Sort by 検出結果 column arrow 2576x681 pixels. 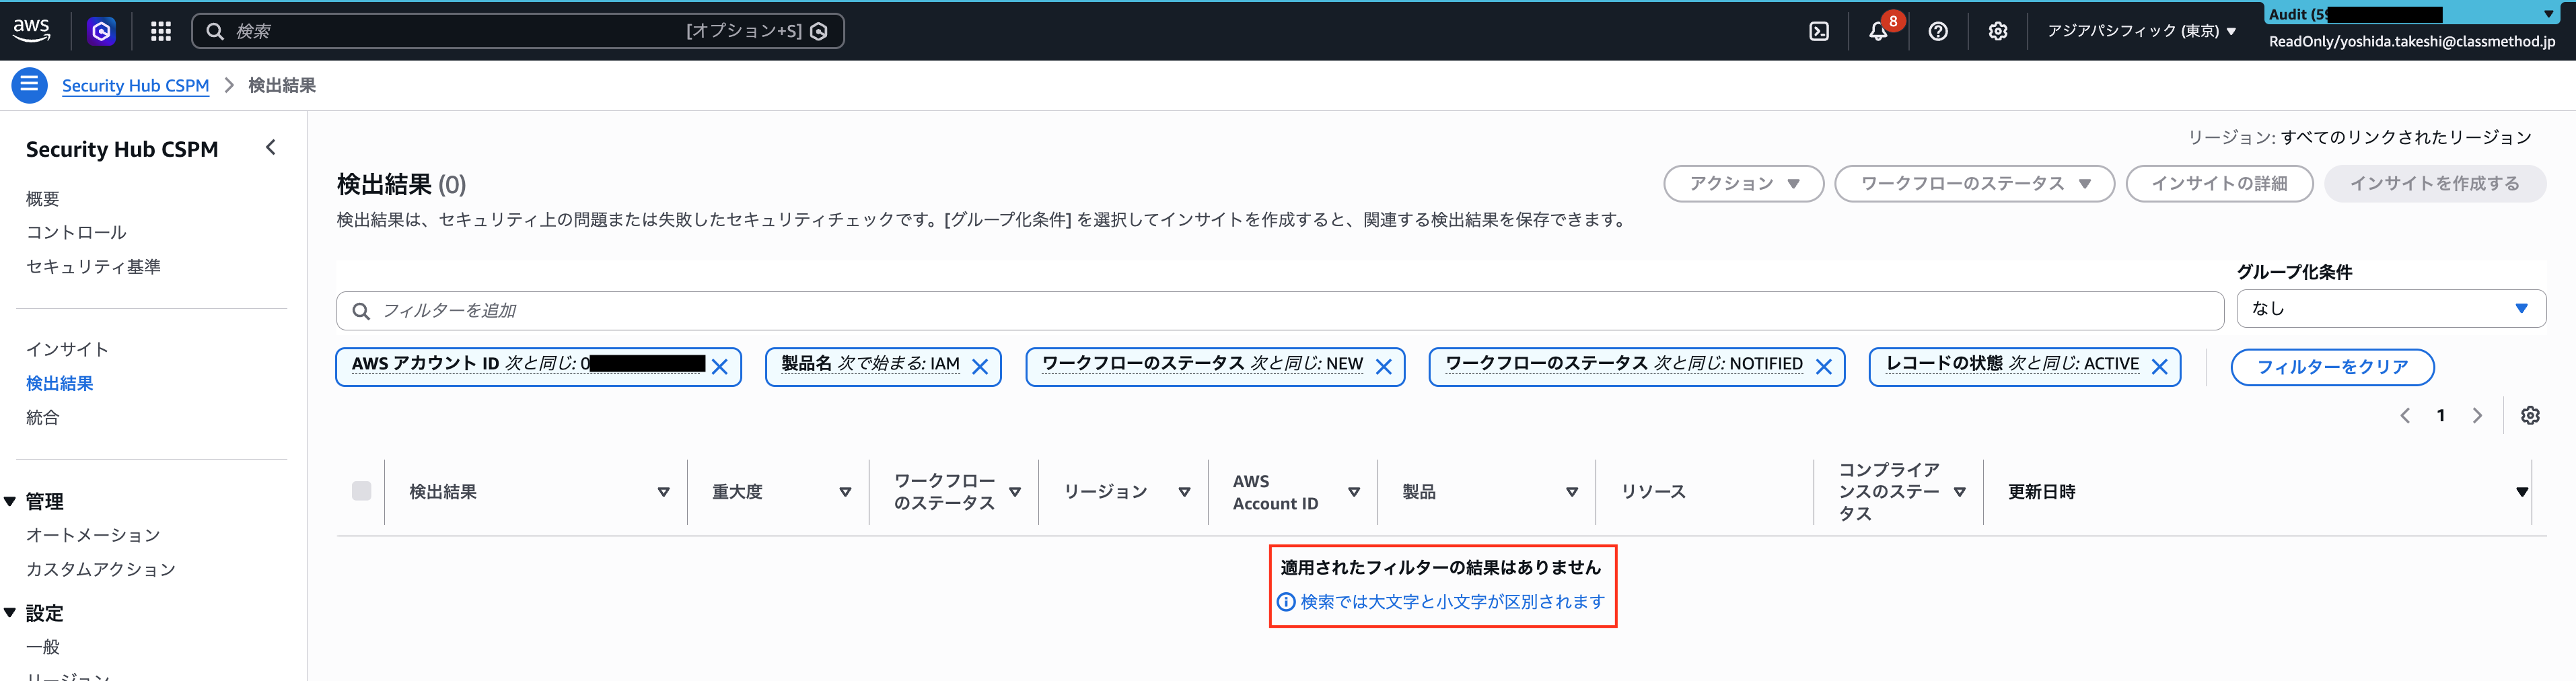pyautogui.click(x=663, y=492)
